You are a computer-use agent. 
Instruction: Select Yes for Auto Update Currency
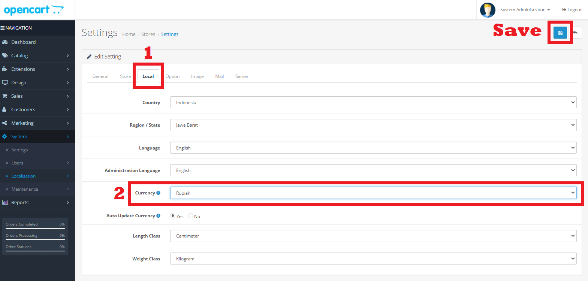[172, 216]
